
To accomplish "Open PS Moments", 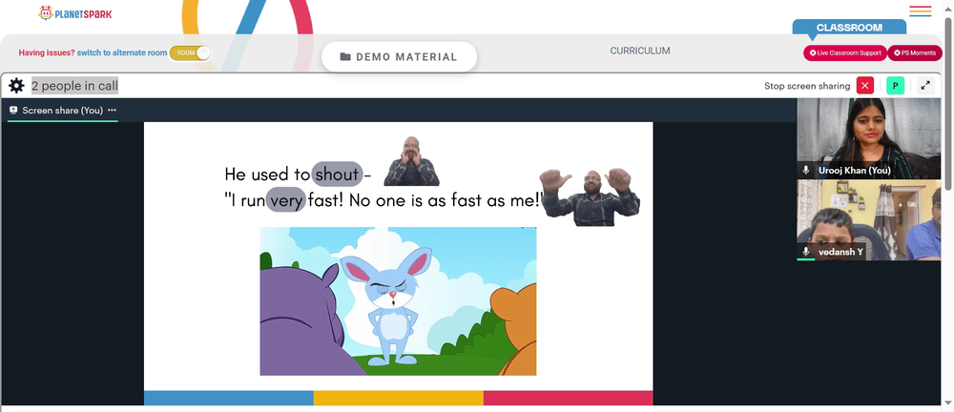I will point(915,53).
